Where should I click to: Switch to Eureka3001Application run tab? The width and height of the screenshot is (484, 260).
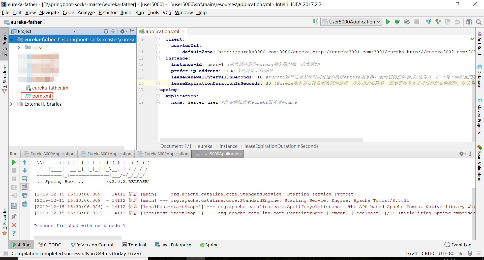coord(106,154)
